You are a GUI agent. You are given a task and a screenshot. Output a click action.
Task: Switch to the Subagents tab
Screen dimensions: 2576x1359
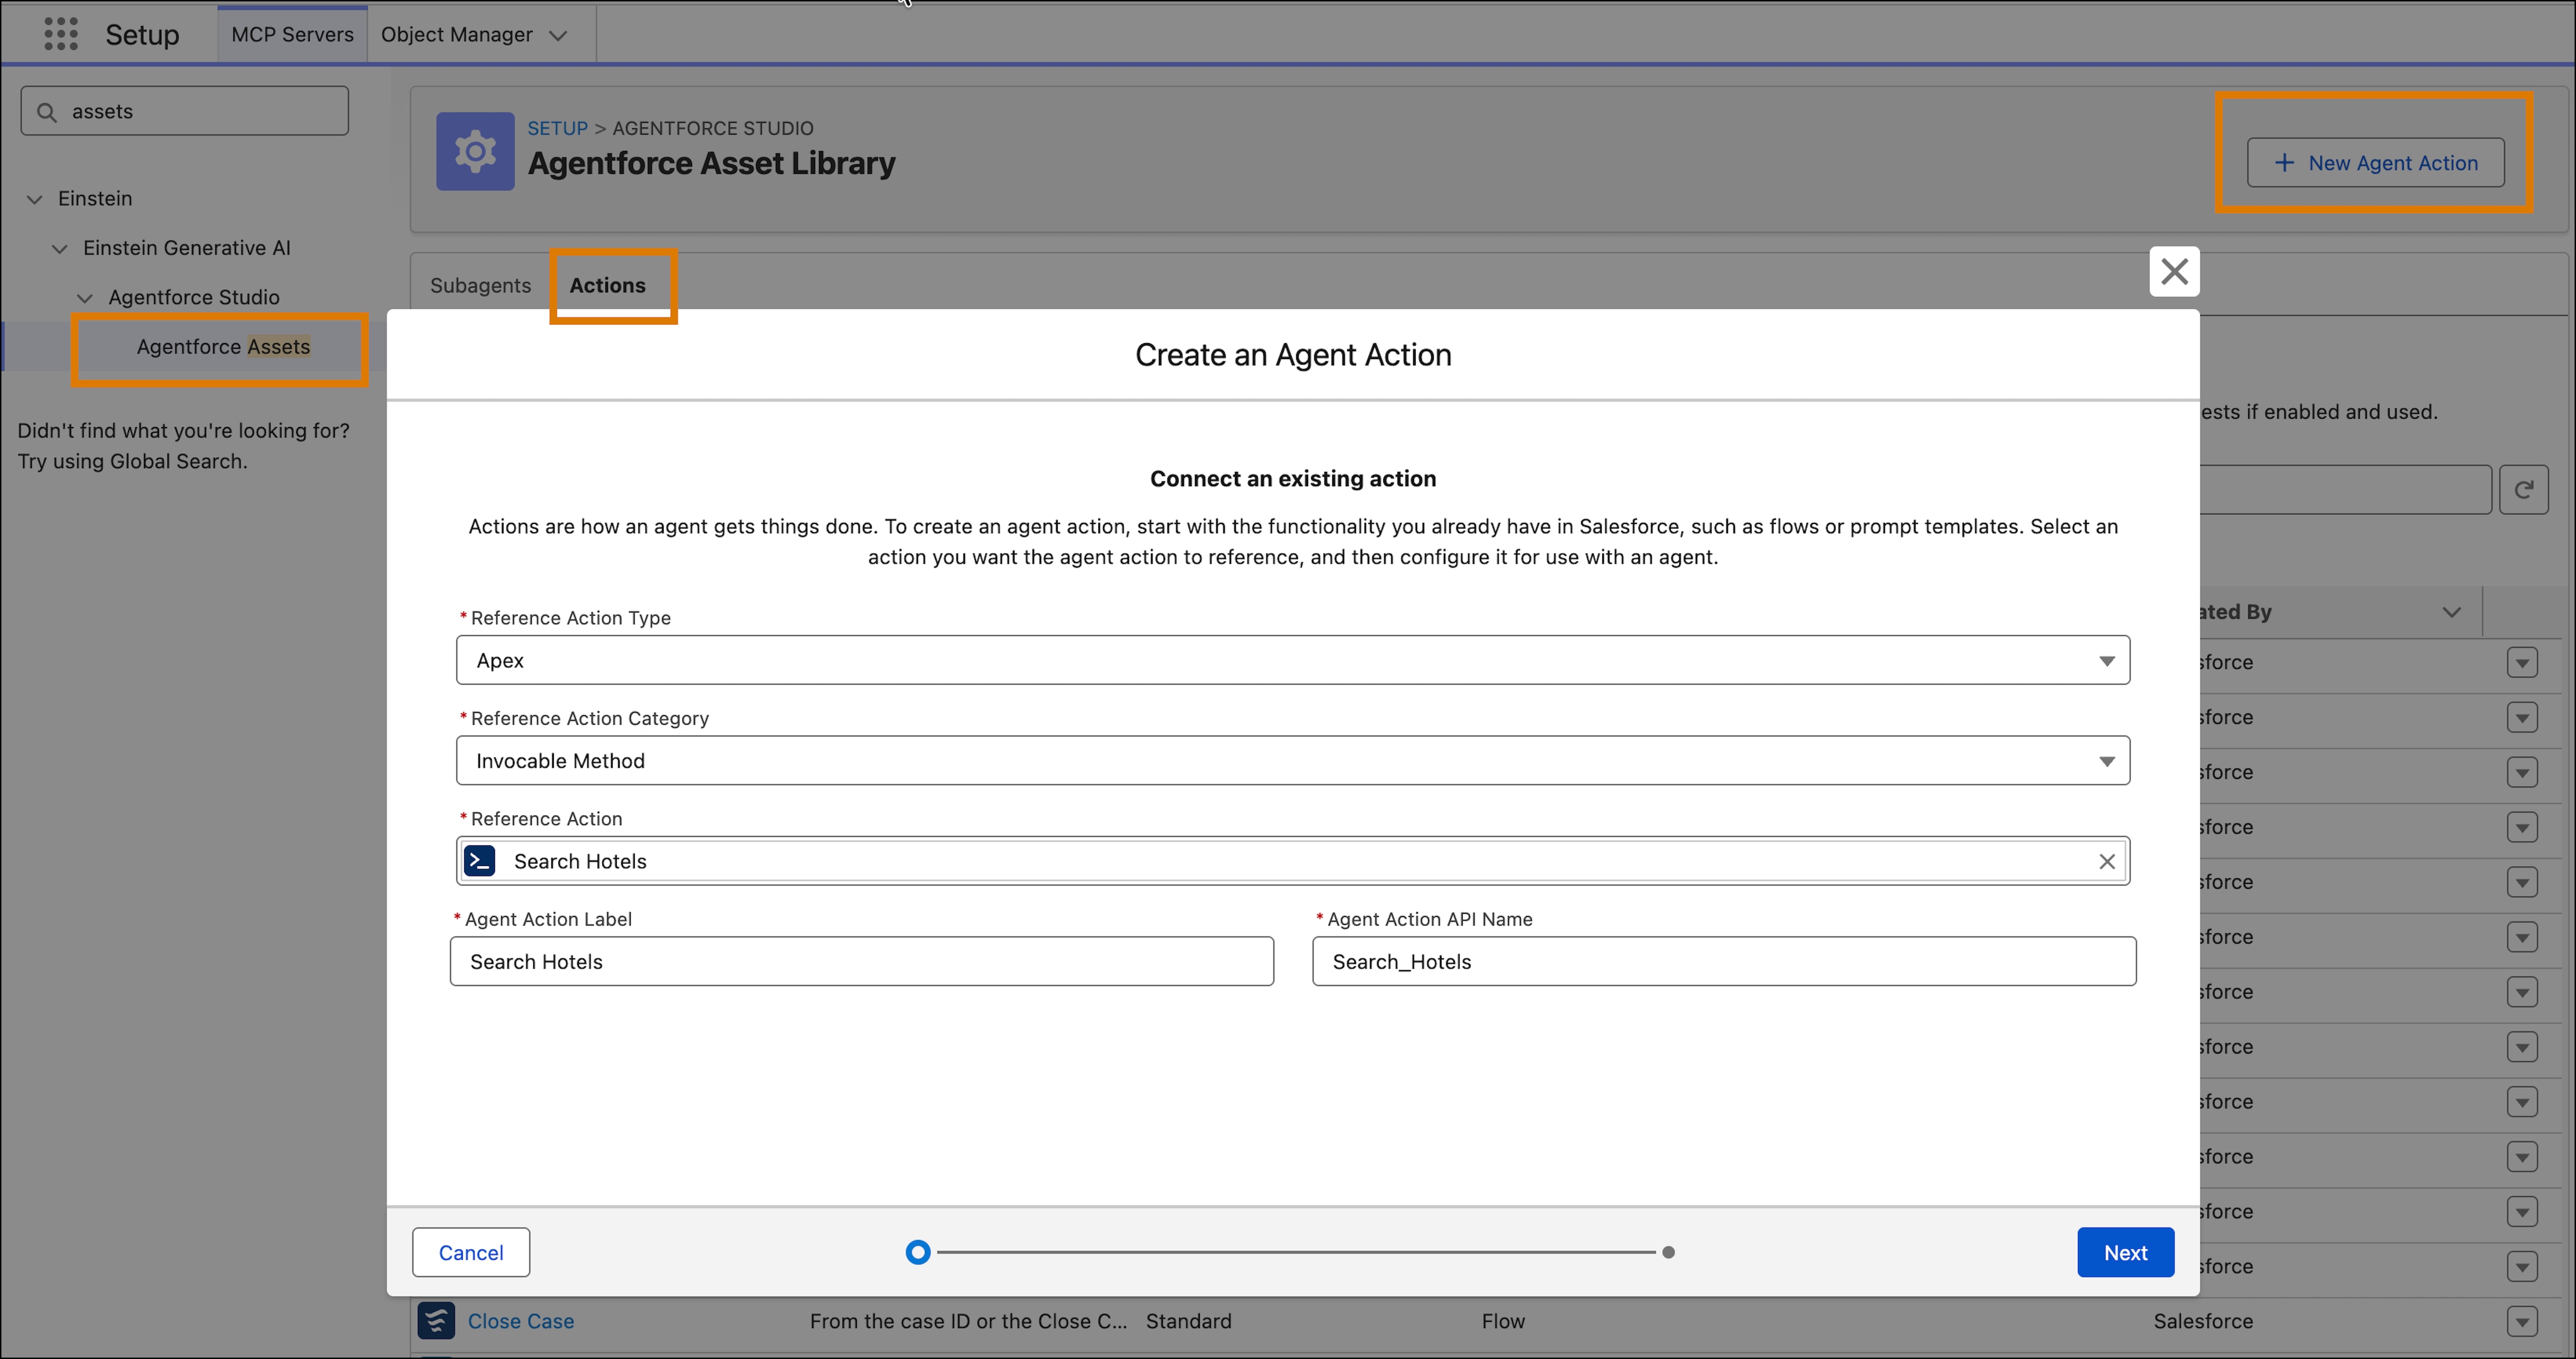(x=480, y=285)
